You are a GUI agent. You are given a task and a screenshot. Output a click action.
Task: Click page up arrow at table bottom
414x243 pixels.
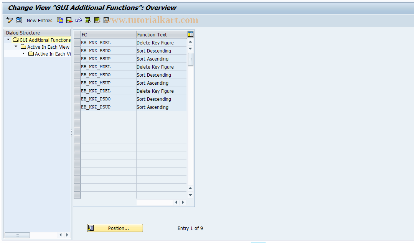point(190,188)
